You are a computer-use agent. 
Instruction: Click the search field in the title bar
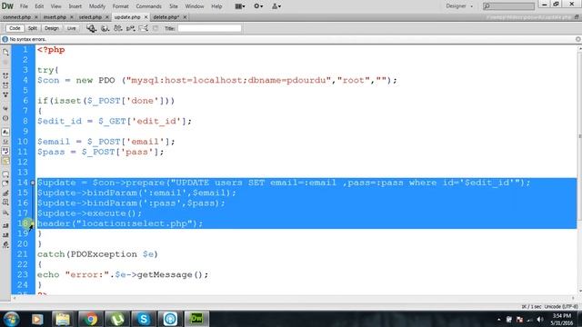(x=508, y=6)
